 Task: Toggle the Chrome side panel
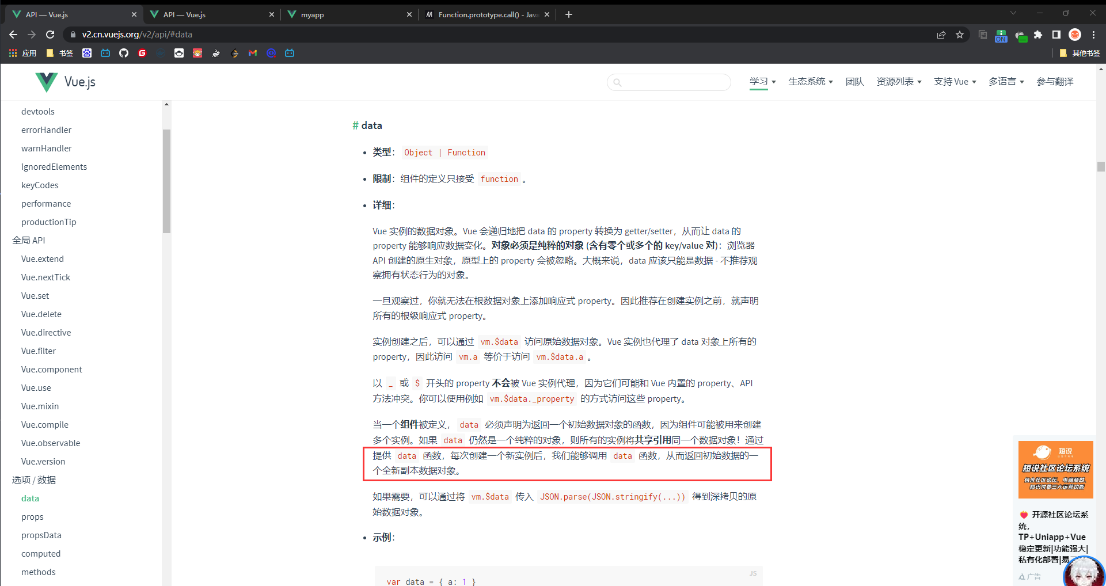click(x=1056, y=35)
